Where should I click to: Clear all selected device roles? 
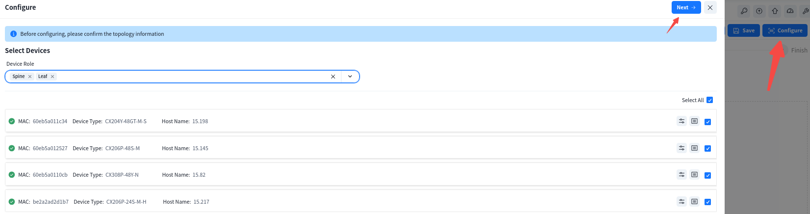pos(333,77)
